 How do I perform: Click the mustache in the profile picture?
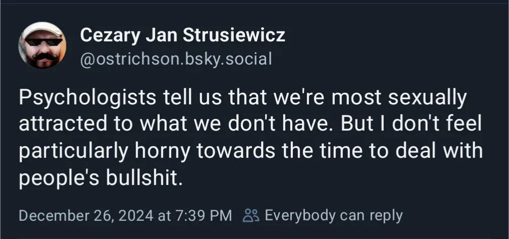[x=45, y=57]
